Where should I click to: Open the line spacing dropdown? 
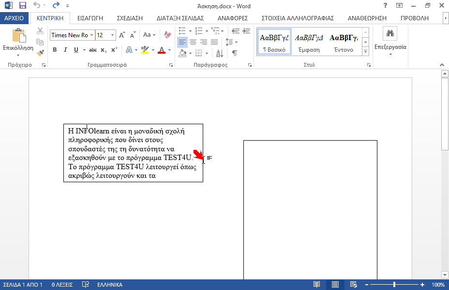coord(236,43)
